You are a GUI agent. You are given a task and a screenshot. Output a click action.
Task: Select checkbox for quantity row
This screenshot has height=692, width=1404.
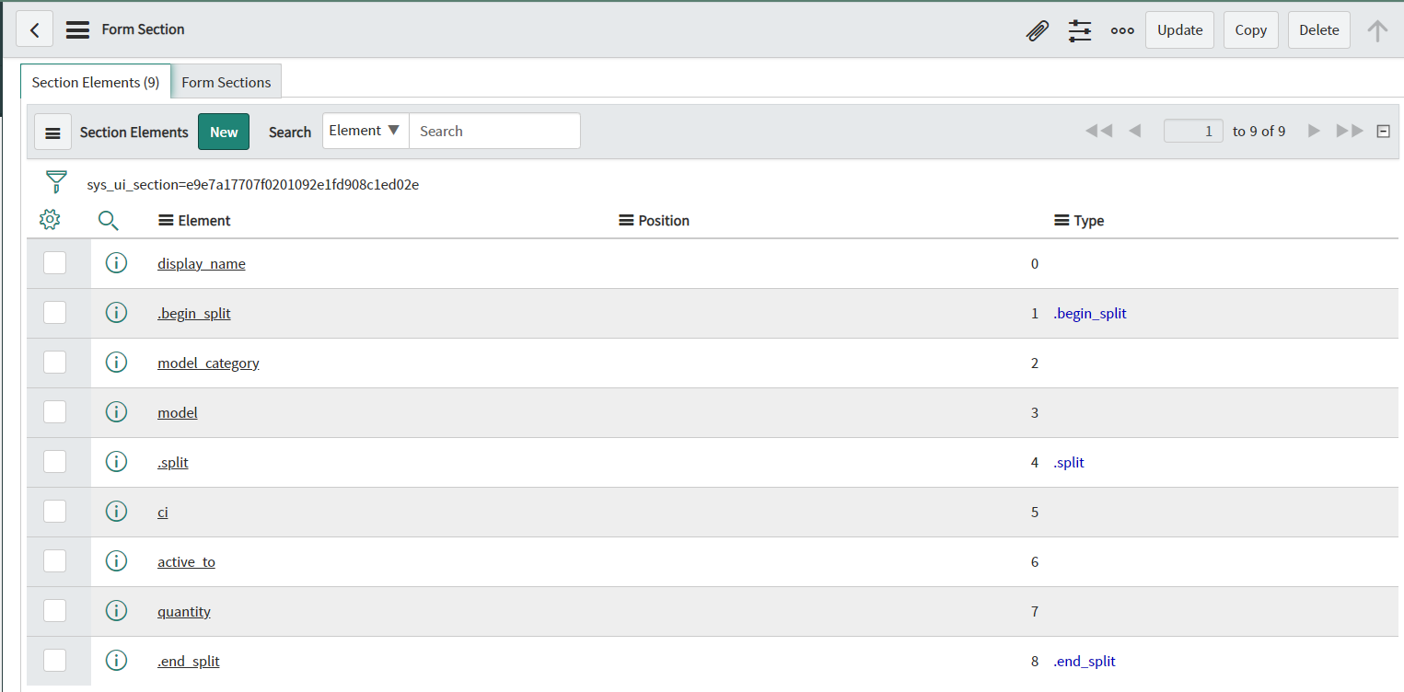[54, 611]
